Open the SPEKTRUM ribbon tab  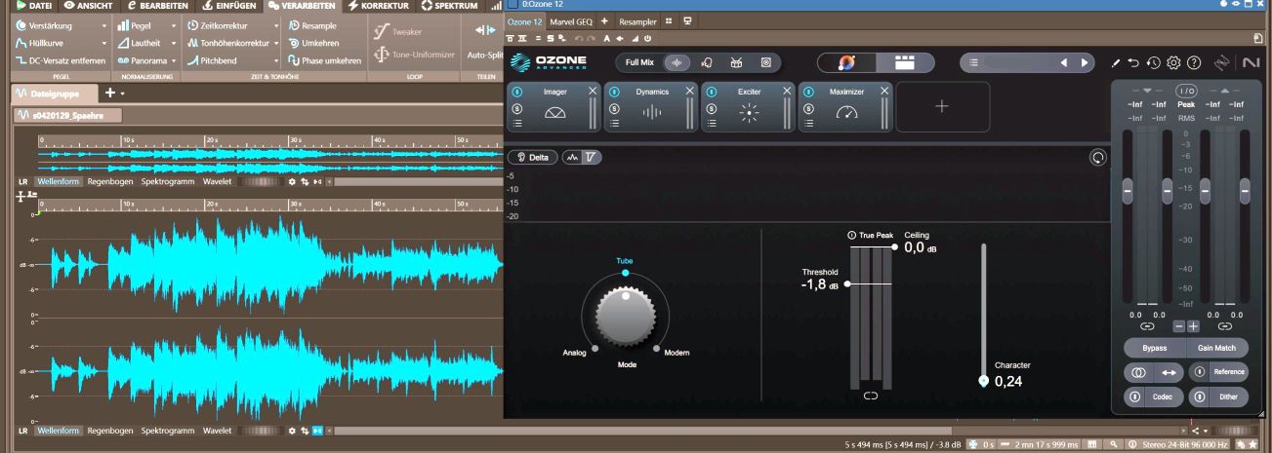[x=449, y=6]
